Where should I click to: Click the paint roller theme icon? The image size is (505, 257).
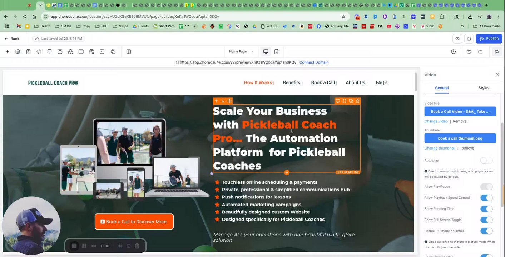pyautogui.click(x=49, y=52)
